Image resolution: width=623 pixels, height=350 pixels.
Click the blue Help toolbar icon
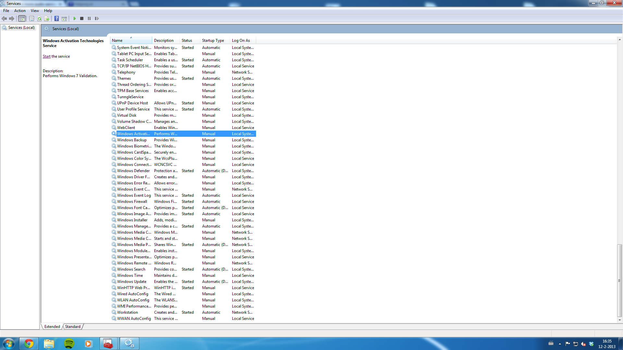pyautogui.click(x=56, y=18)
